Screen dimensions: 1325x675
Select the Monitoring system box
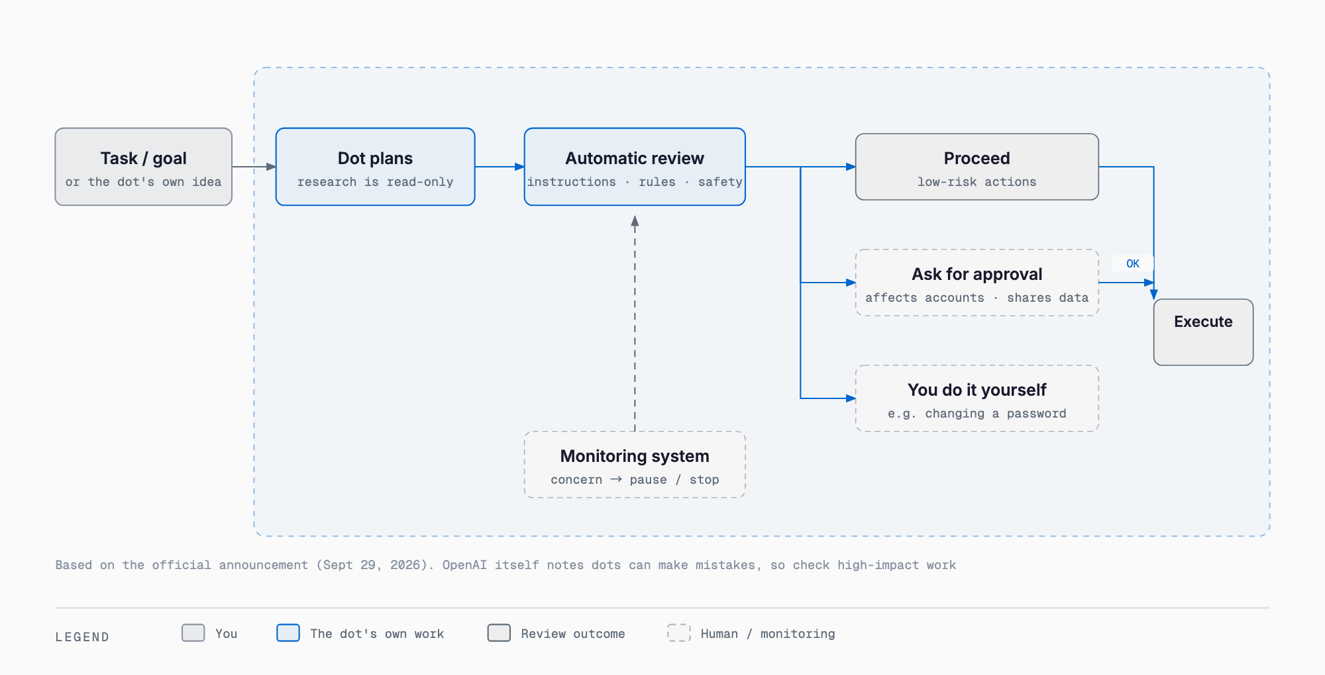click(x=635, y=465)
